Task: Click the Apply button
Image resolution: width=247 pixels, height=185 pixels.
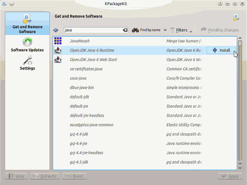Action: [230, 176]
